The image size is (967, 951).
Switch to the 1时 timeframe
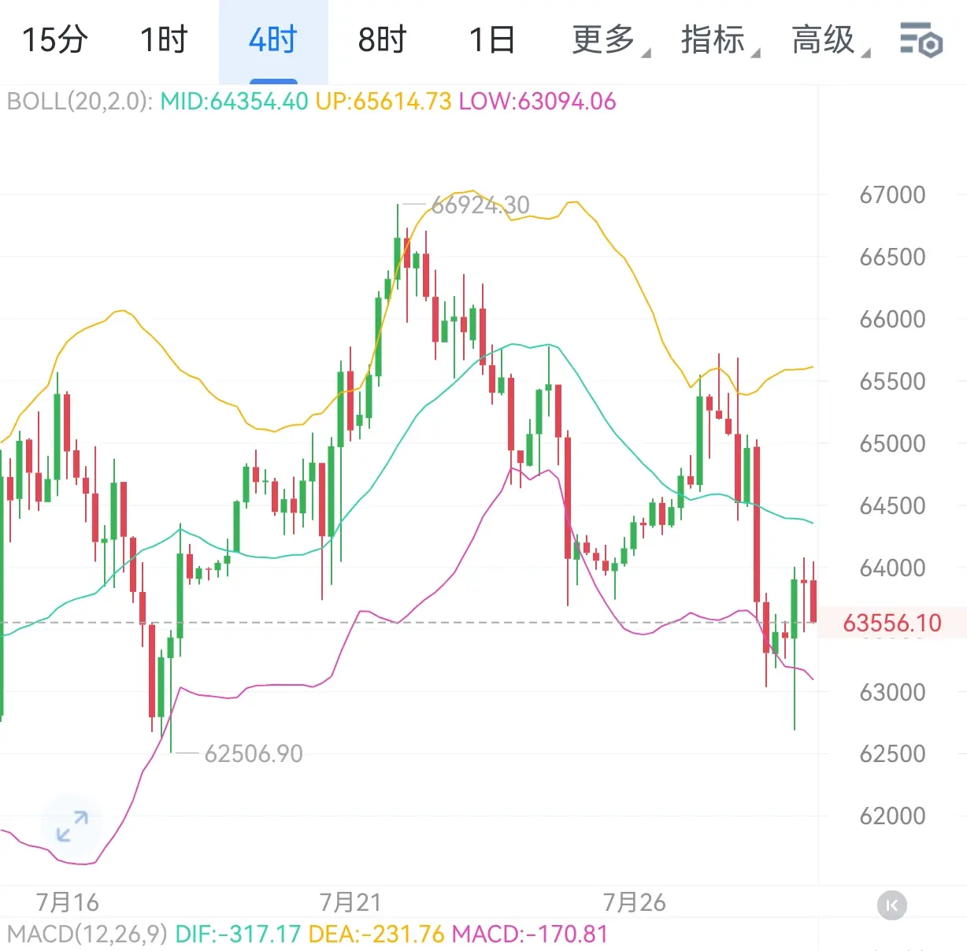pyautogui.click(x=164, y=40)
